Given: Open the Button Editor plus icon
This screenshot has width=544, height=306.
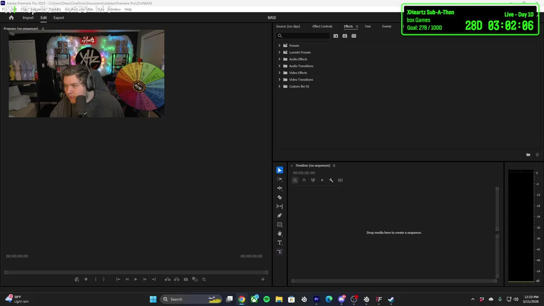Looking at the screenshot, I should click(263, 279).
